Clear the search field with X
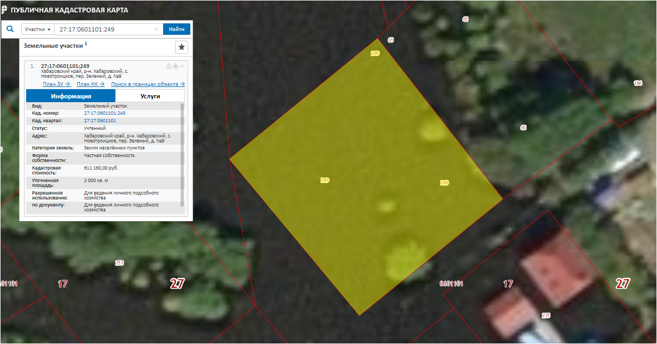Viewport: 657px width, 344px height. coord(157,29)
